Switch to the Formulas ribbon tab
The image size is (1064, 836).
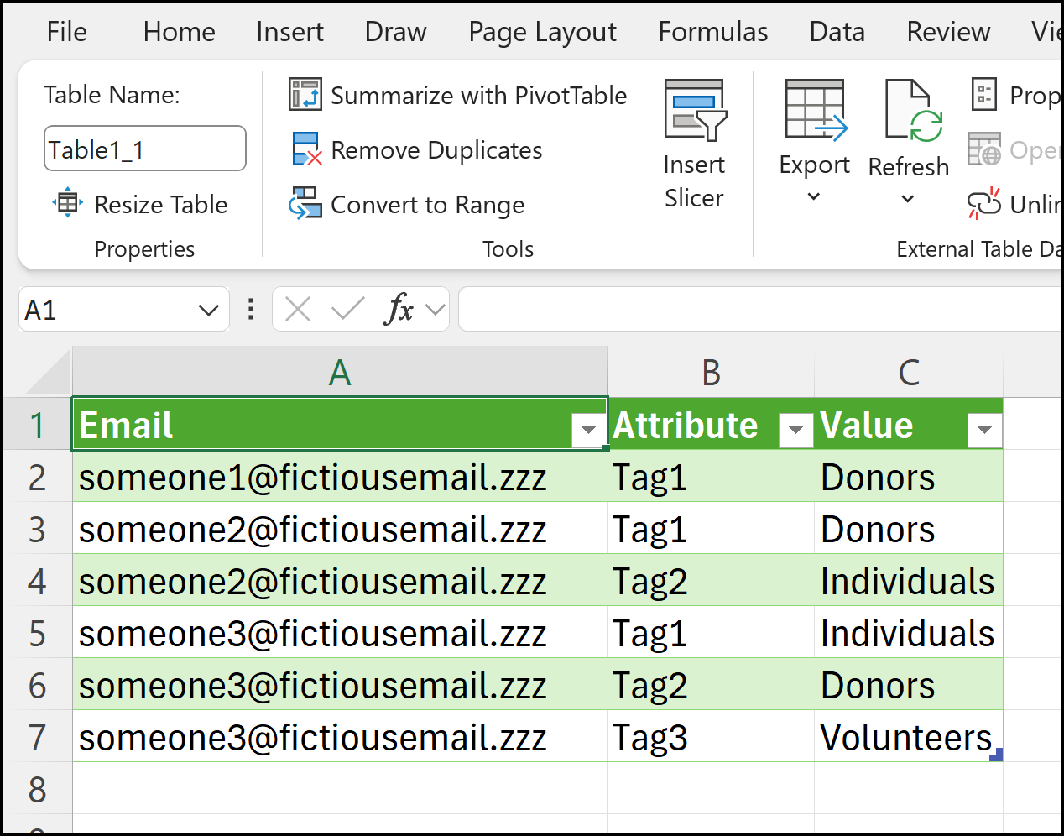(712, 32)
